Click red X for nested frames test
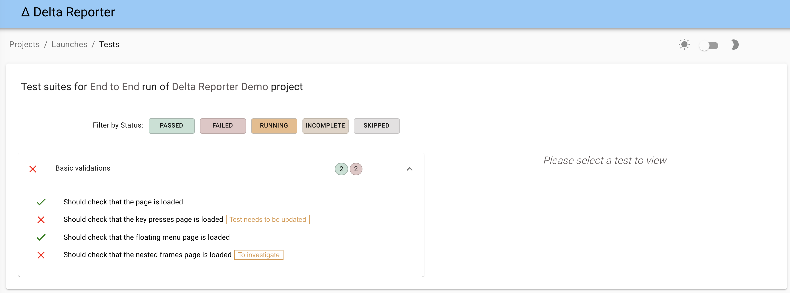 41,255
